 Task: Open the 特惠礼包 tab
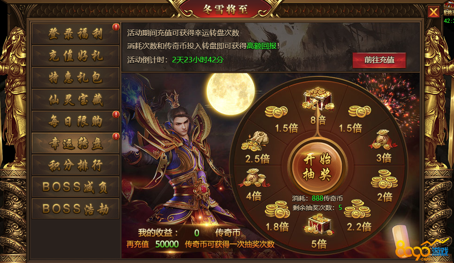(76, 78)
